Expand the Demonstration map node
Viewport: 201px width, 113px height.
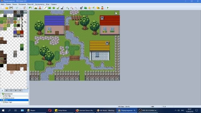coord(2,98)
